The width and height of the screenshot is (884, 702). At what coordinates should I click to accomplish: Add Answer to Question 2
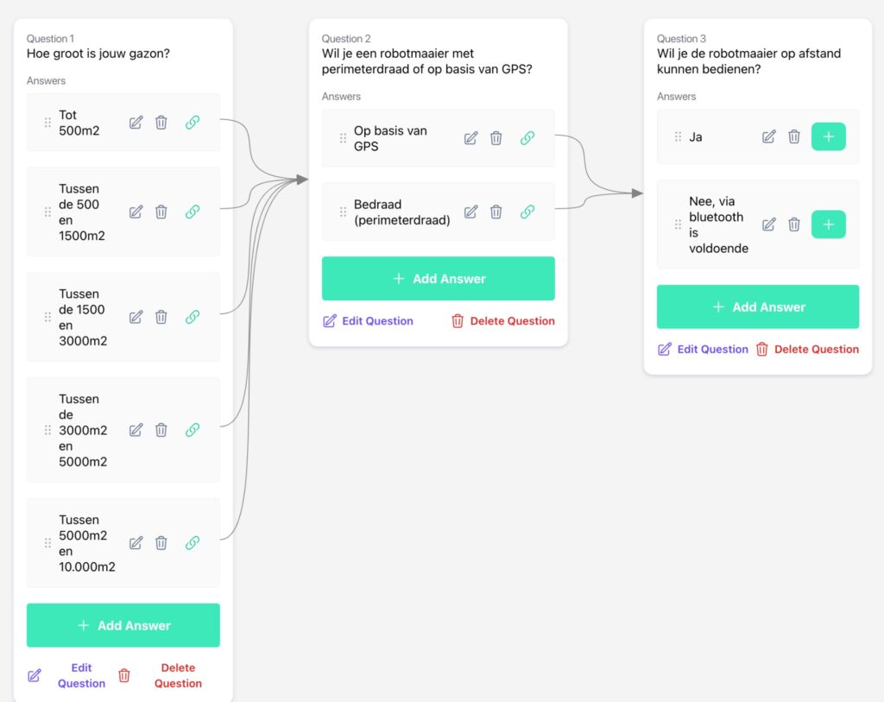pos(438,279)
